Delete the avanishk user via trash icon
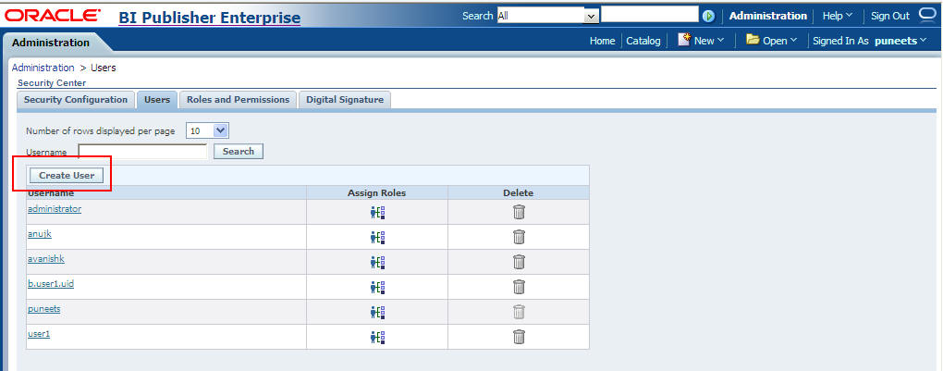The image size is (943, 371). click(x=519, y=262)
